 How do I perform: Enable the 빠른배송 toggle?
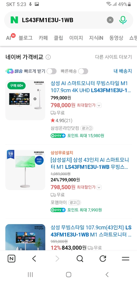coord(83,71)
